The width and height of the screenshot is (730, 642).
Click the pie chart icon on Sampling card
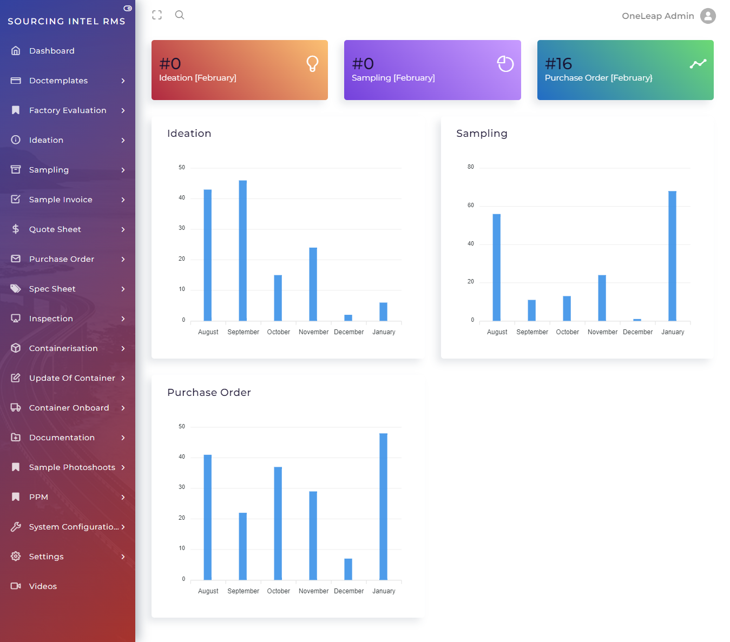tap(505, 64)
